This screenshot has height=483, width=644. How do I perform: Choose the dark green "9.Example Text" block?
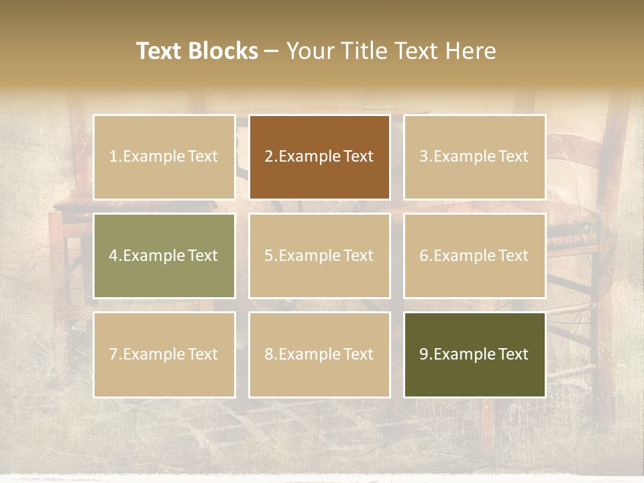[x=475, y=355]
